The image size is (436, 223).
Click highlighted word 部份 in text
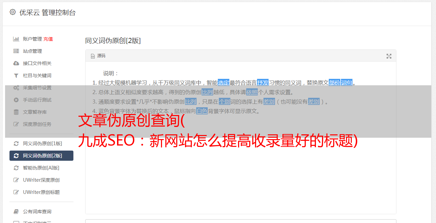[x=335, y=83]
